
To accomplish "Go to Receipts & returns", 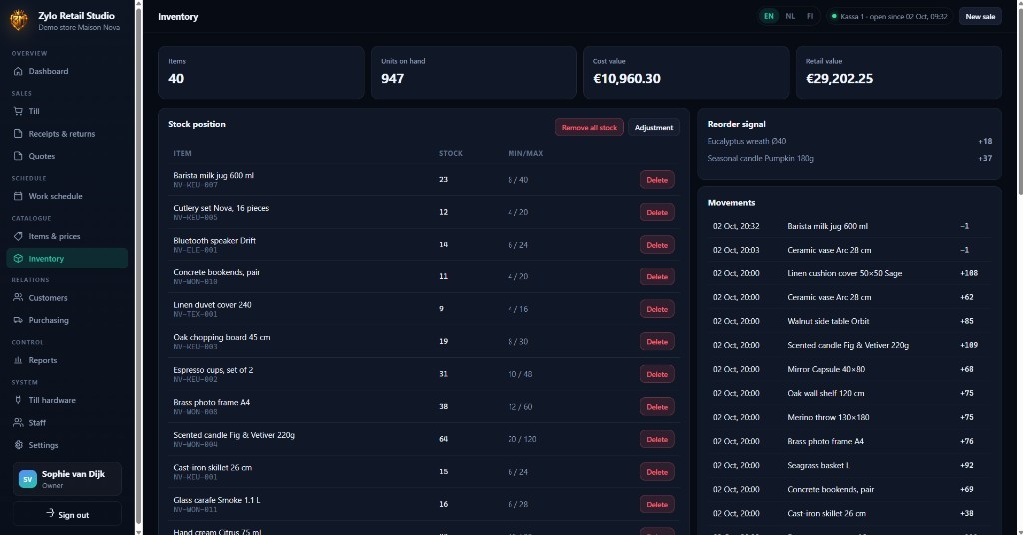I will 67,134.
